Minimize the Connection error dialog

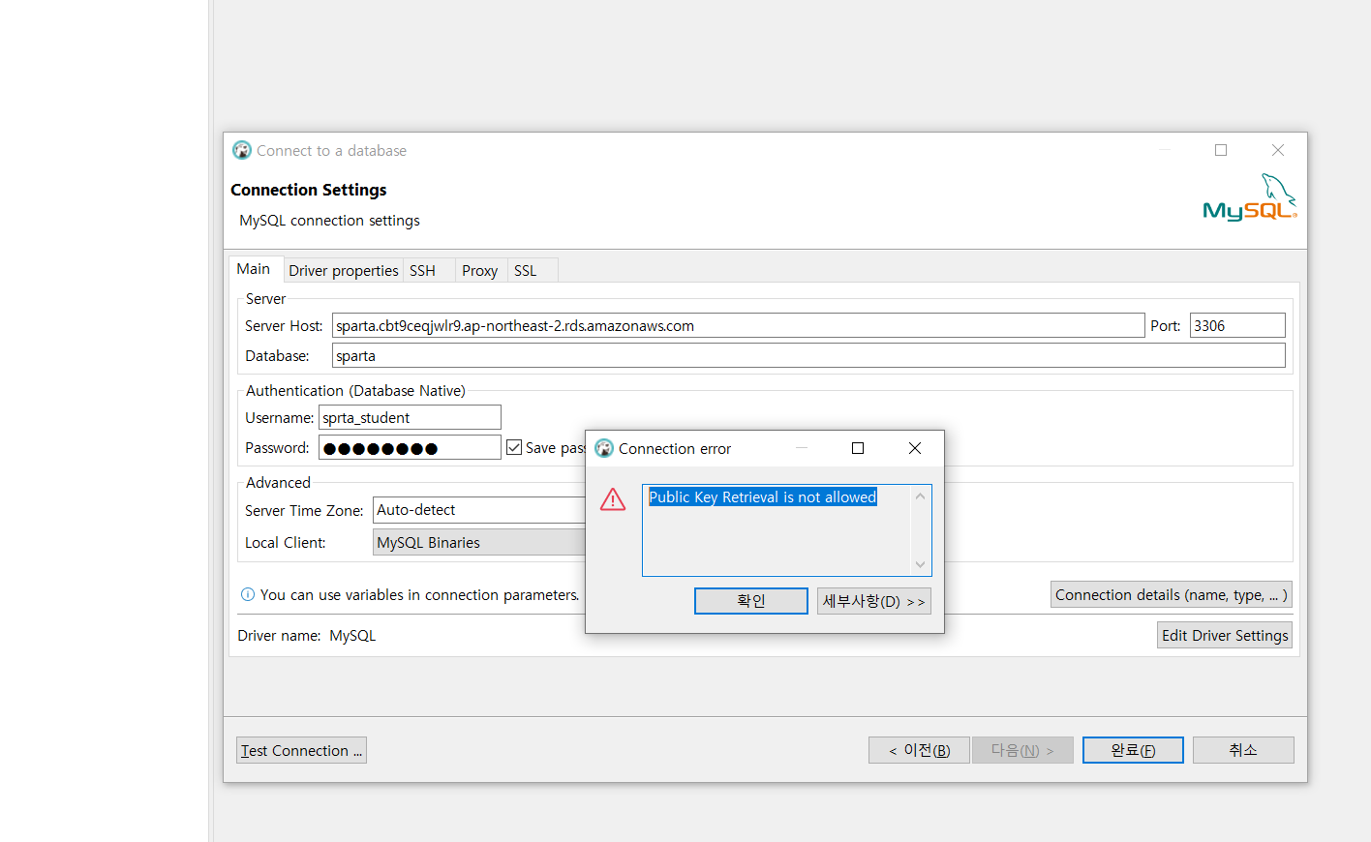802,448
